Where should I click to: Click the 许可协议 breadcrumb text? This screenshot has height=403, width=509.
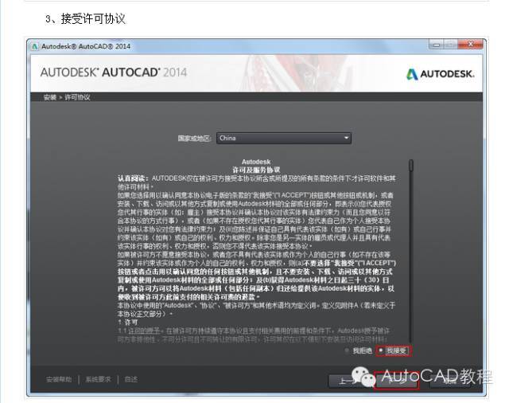point(77,97)
